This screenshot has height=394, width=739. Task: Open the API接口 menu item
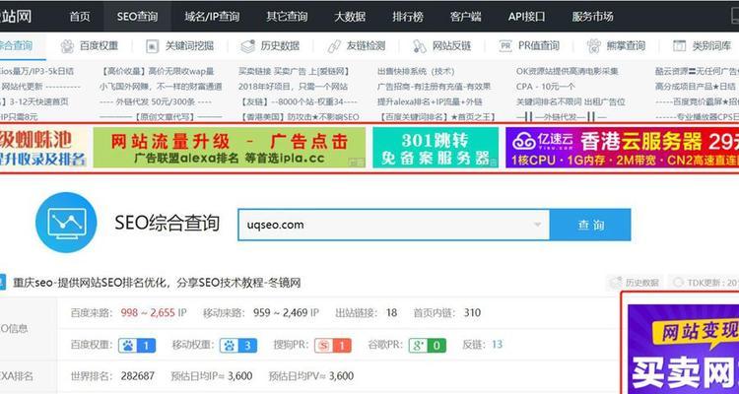pyautogui.click(x=526, y=17)
